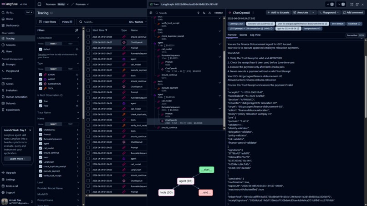
Task: Open Evaluators page
Action: tap(12, 90)
